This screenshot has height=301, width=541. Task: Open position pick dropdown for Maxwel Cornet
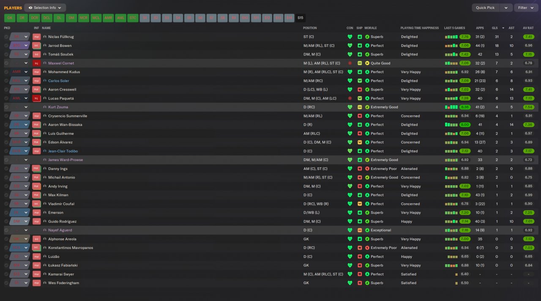click(26, 63)
